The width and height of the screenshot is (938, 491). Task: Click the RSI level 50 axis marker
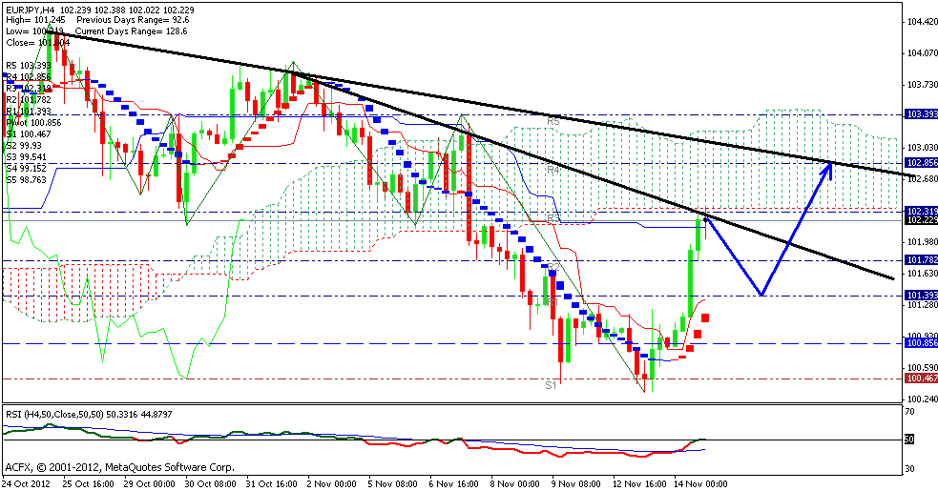click(x=909, y=440)
